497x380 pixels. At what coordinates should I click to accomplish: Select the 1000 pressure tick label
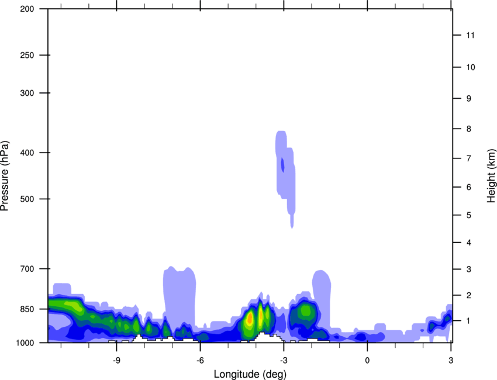(25, 343)
